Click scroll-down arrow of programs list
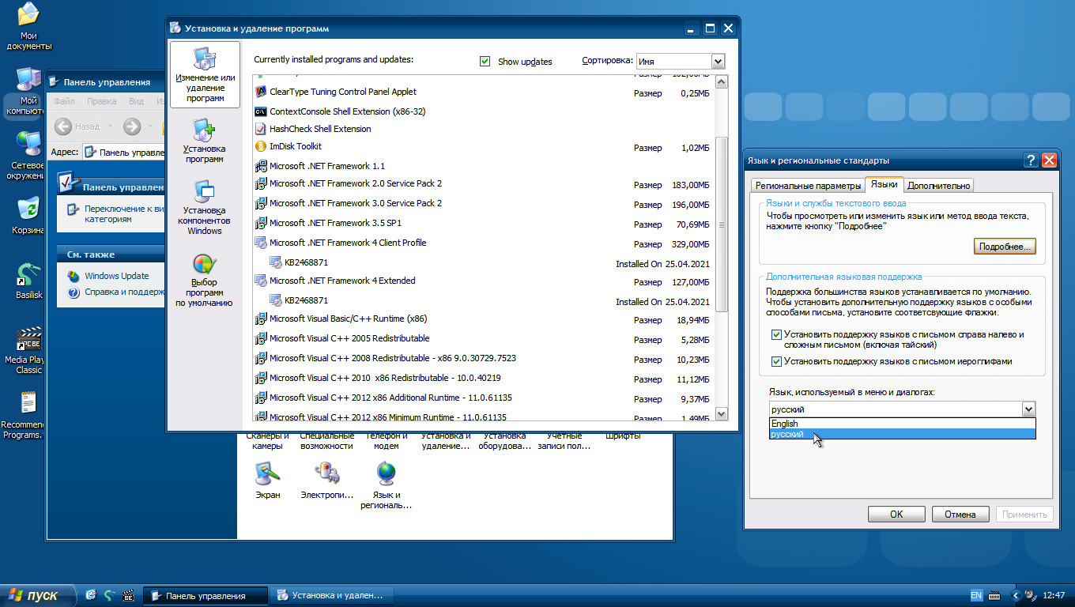 (x=721, y=413)
